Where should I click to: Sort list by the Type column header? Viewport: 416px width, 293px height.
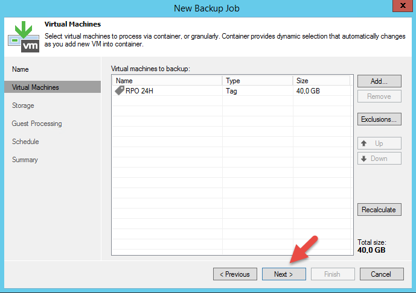click(233, 81)
